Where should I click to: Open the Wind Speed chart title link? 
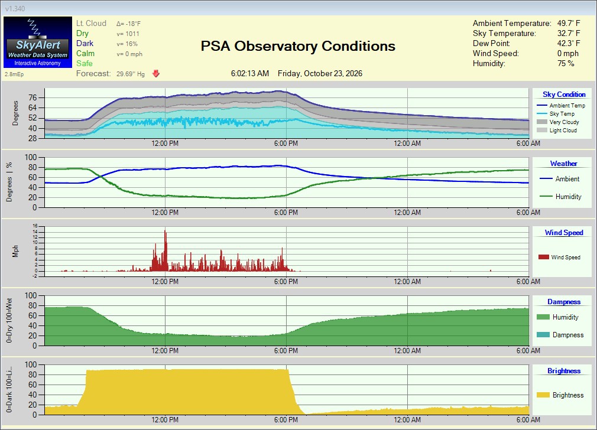click(564, 233)
